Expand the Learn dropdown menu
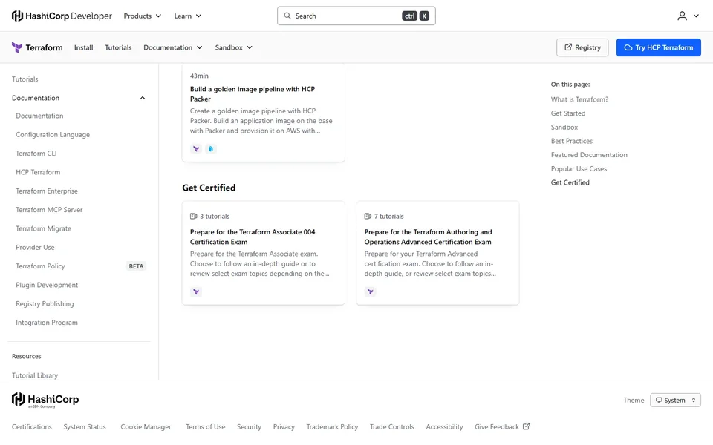Screen dimensions: 713x445 [187, 16]
